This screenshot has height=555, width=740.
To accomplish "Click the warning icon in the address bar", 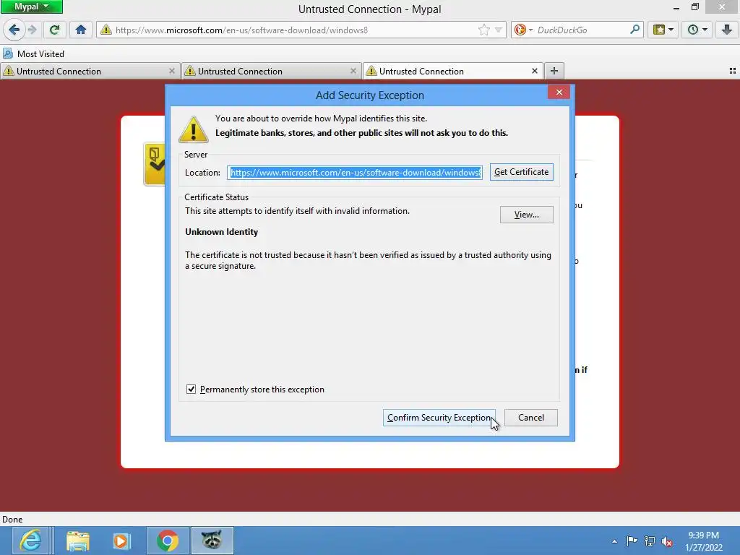I will pyautogui.click(x=106, y=30).
